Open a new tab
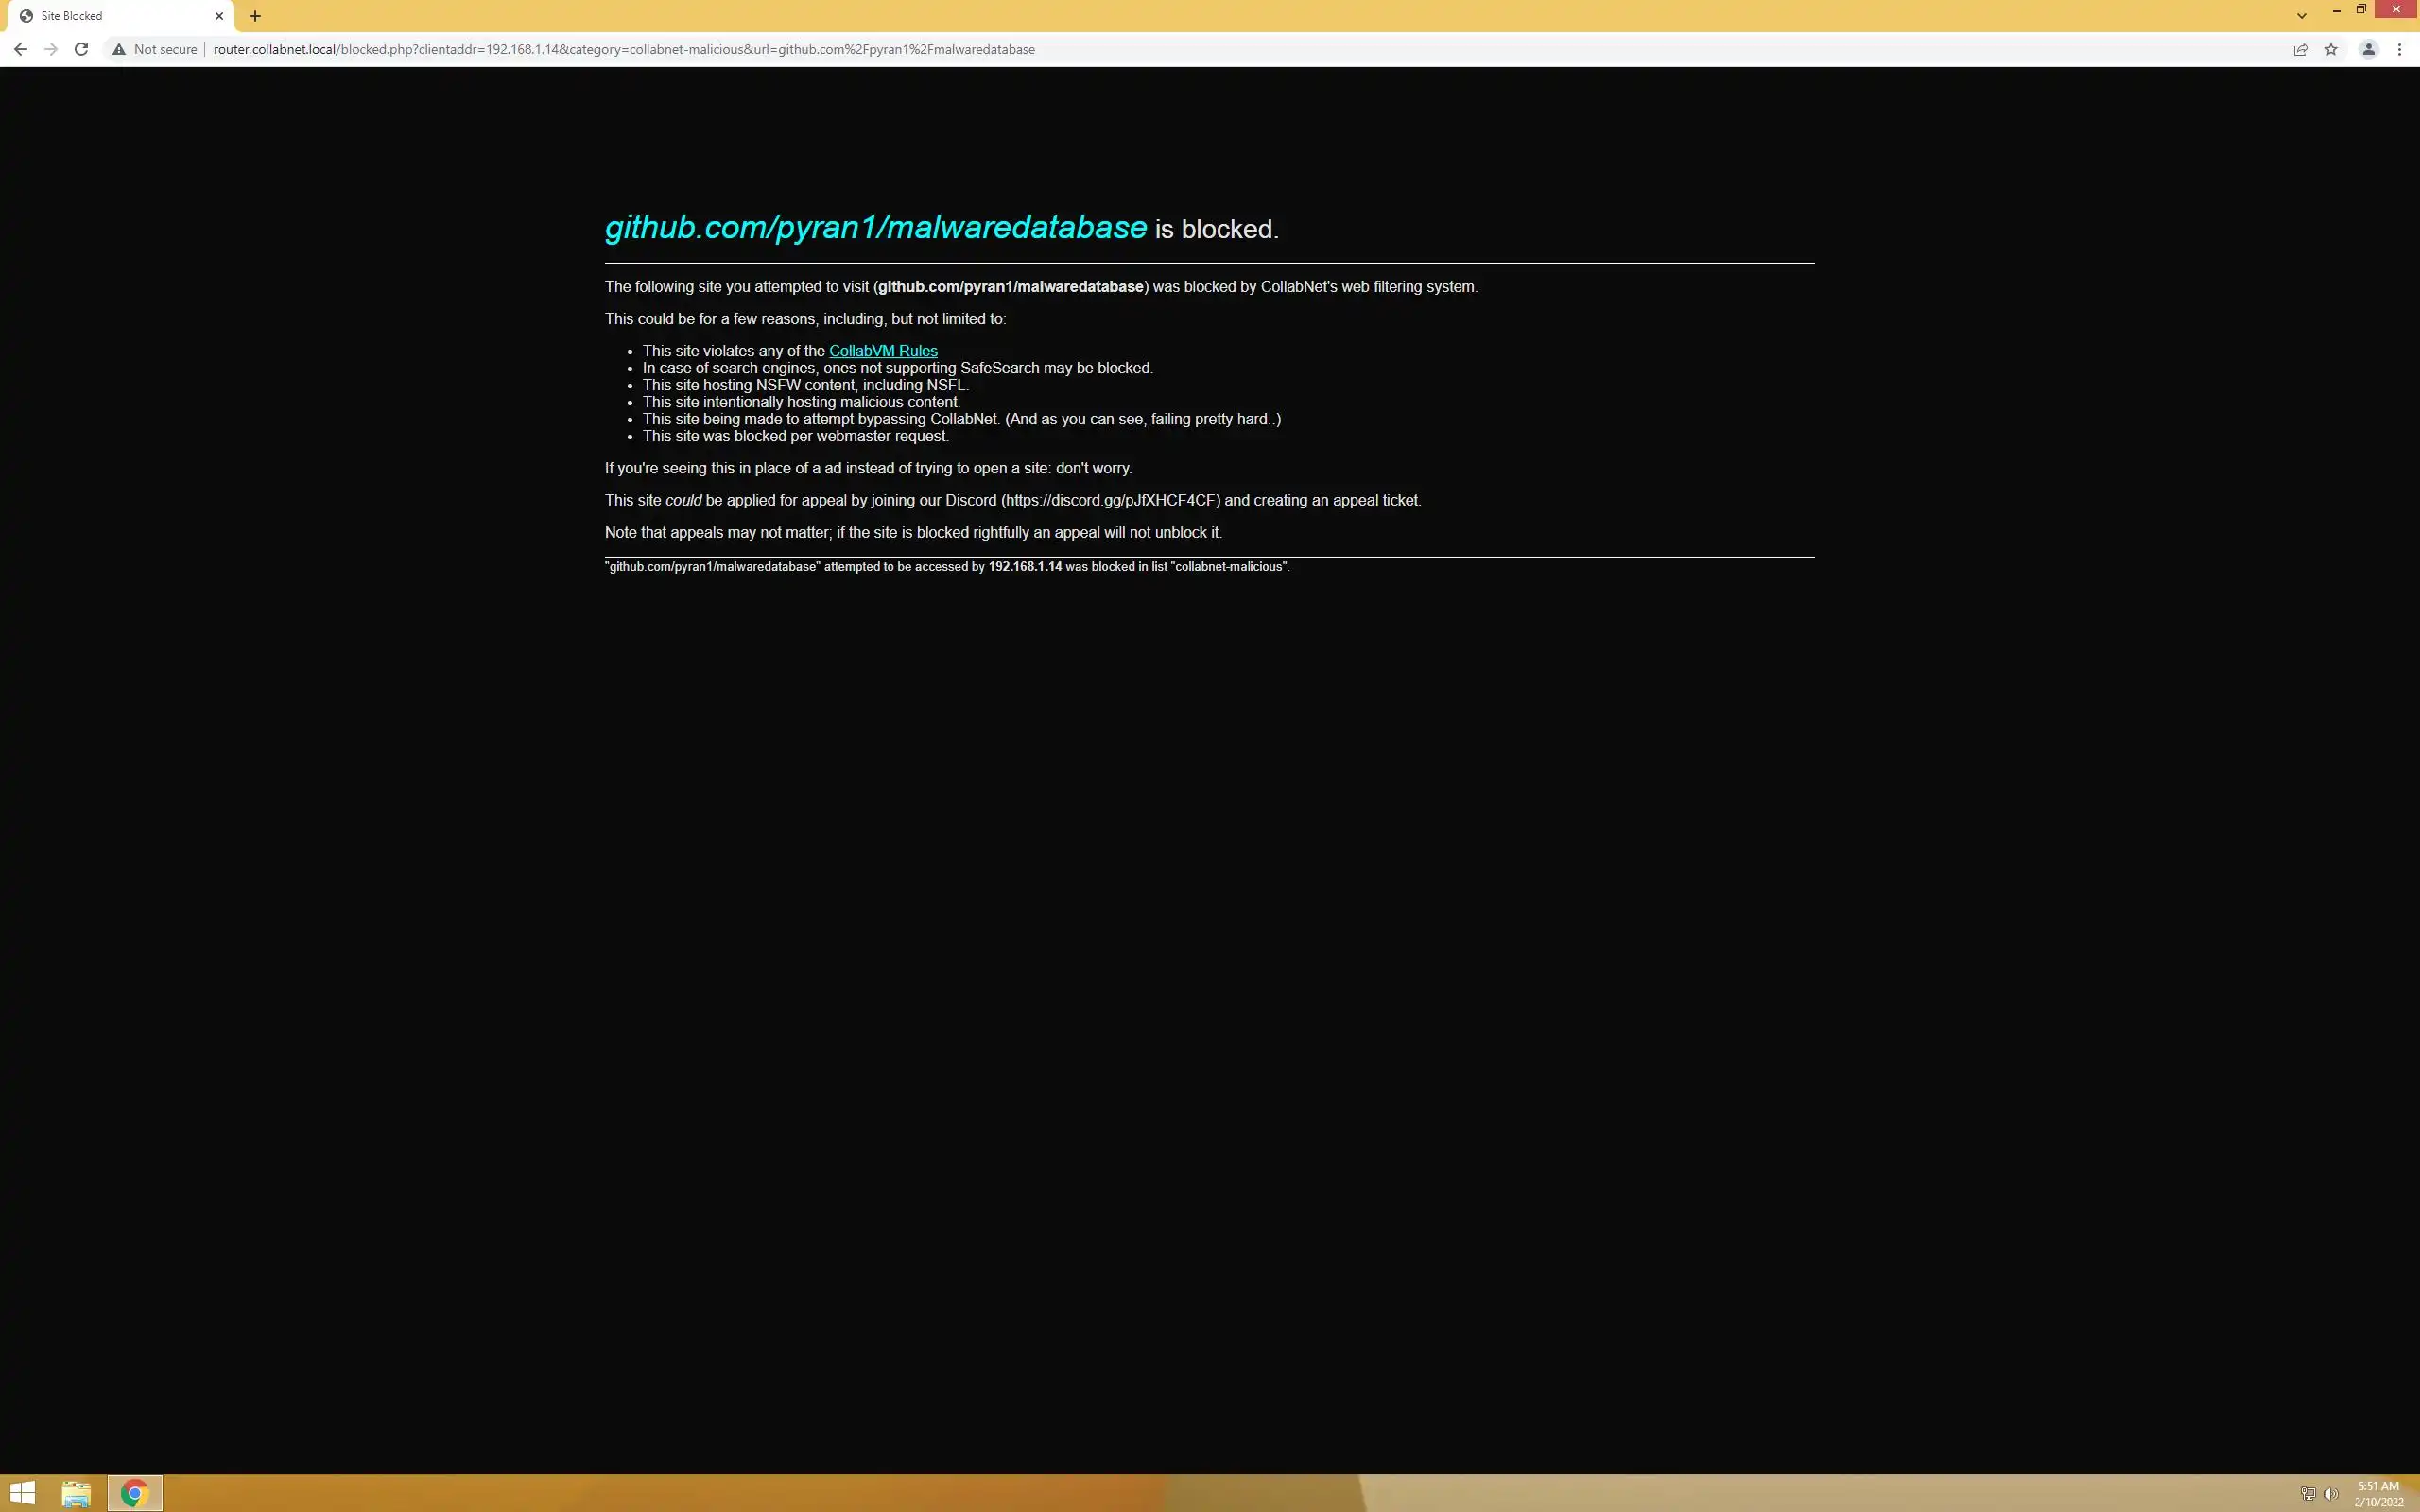This screenshot has height=1512, width=2420. click(x=255, y=16)
